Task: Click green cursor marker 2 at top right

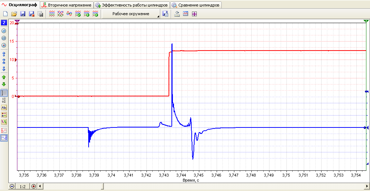Action: point(366,21)
